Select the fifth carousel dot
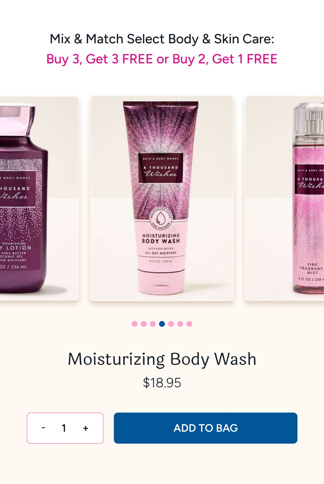 171,324
